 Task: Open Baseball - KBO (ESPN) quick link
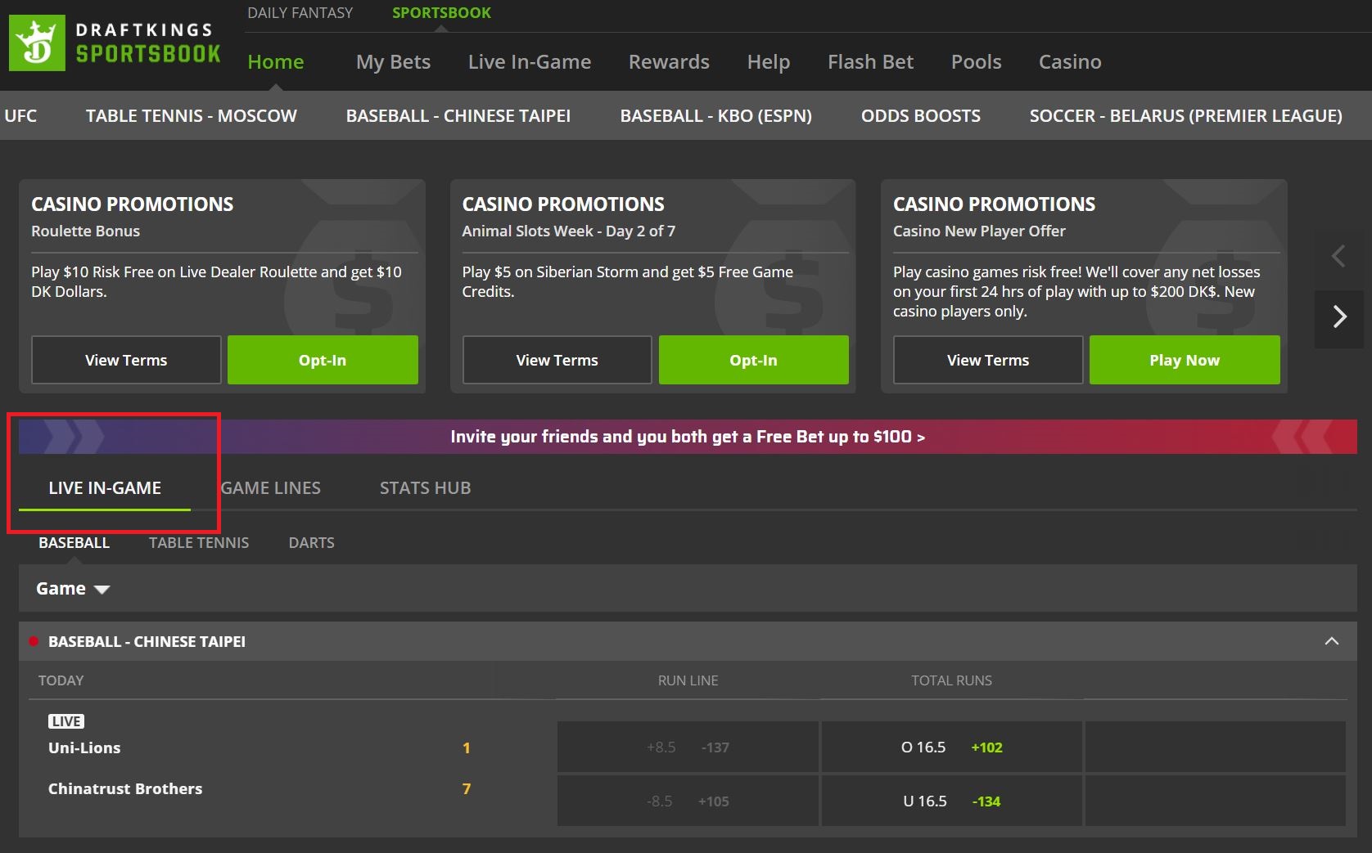[716, 116]
